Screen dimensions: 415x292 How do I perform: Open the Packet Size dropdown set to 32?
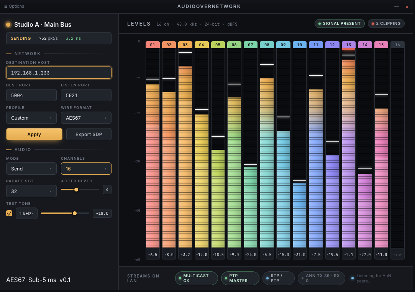[31, 191]
